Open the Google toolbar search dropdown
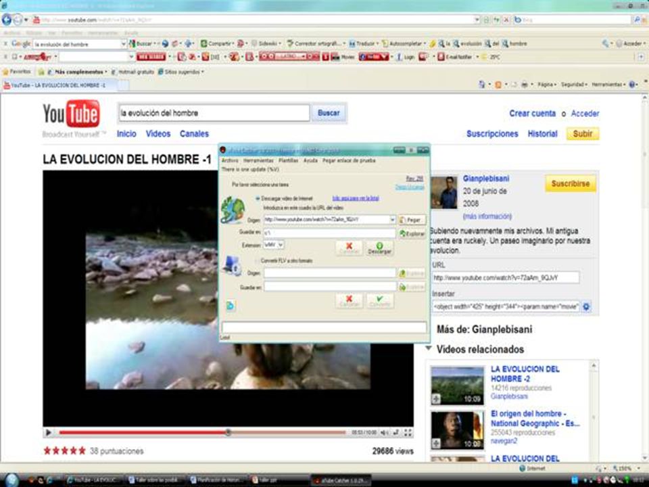 (123, 43)
